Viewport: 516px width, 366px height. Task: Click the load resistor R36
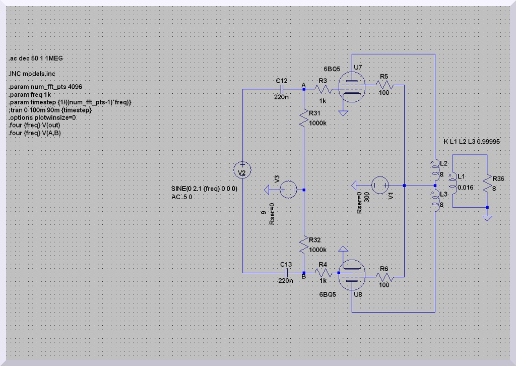pos(487,185)
